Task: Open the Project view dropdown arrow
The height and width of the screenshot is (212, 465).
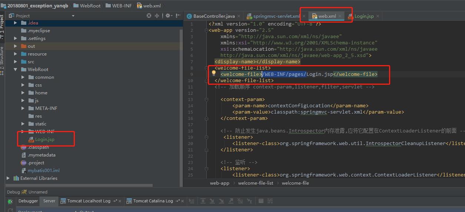Action: tap(73, 16)
